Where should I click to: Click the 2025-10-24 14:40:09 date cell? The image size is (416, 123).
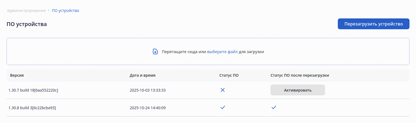(148, 108)
